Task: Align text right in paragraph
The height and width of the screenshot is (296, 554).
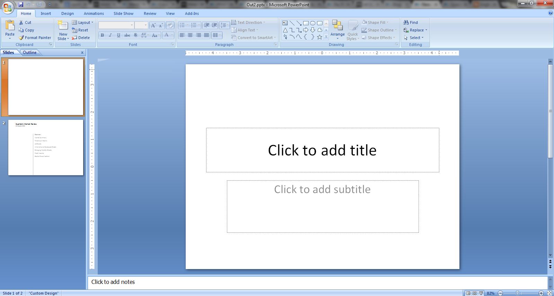Action: [x=198, y=35]
